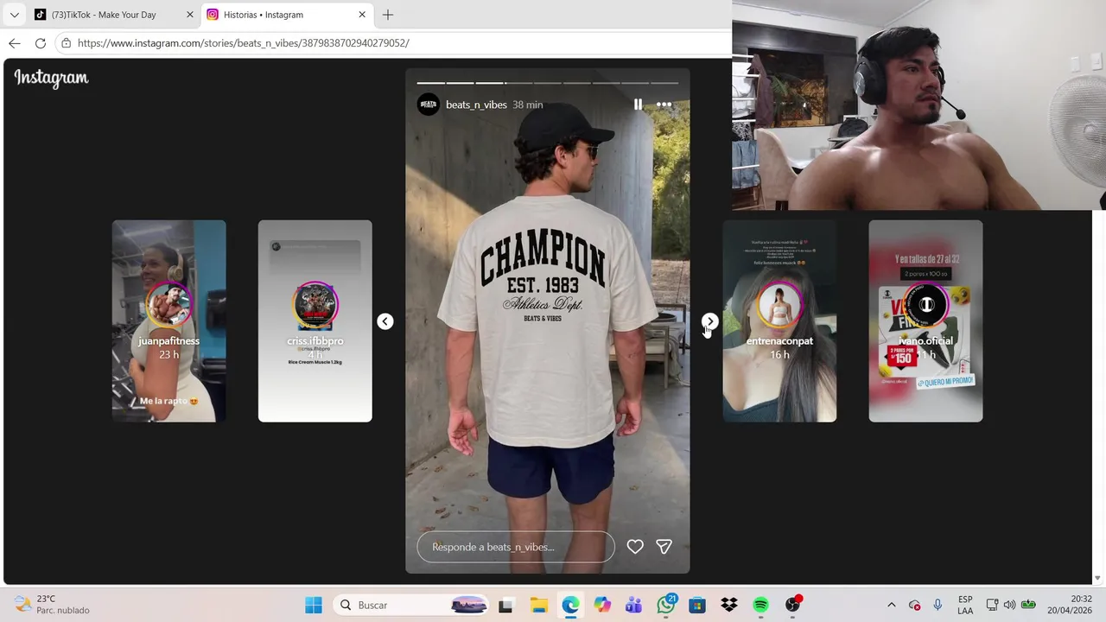
Task: Open OBS Studio from the taskbar
Action: pos(793,604)
